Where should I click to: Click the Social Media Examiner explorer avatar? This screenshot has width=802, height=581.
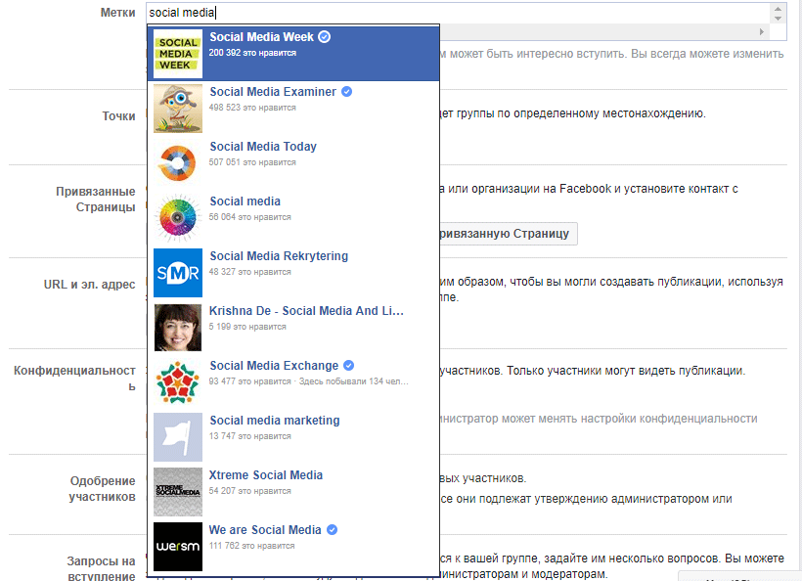177,109
